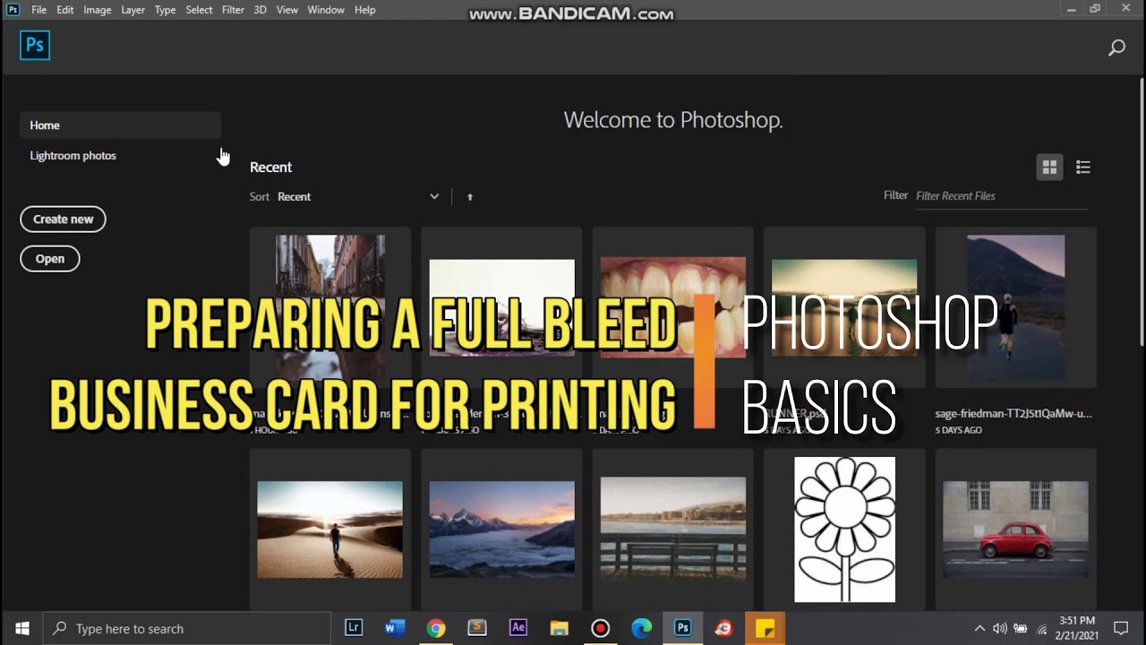
Task: Open the Bandicam recorder taskbar icon
Action: [601, 629]
